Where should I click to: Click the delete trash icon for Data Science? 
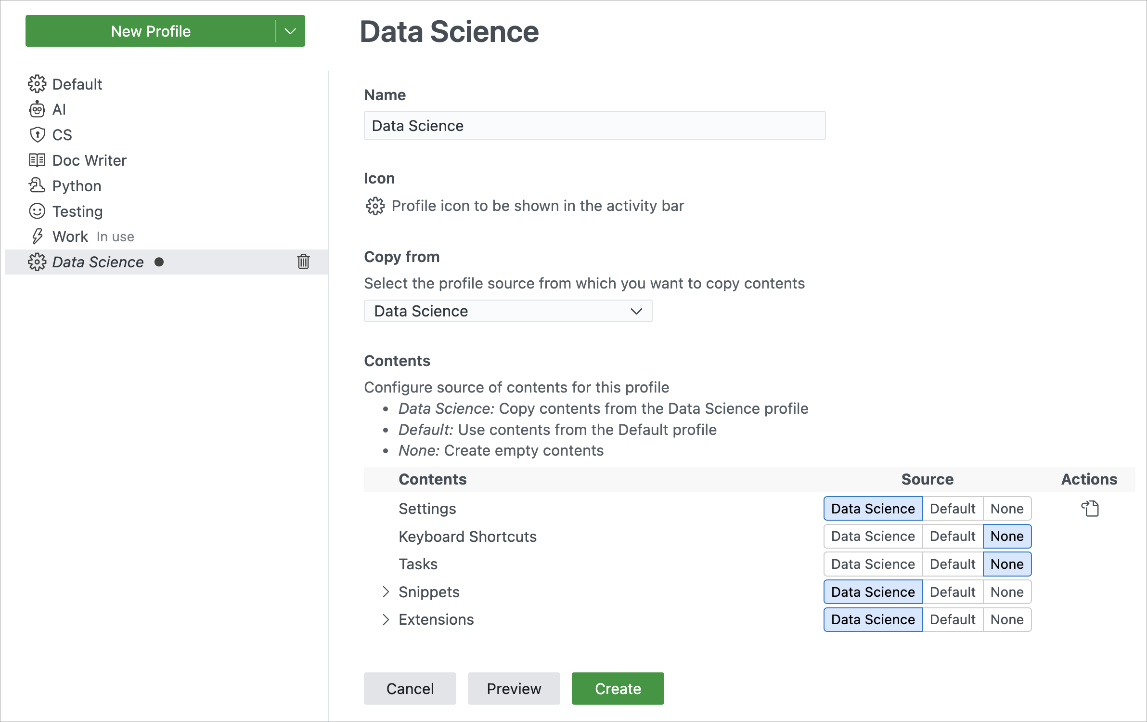click(304, 261)
